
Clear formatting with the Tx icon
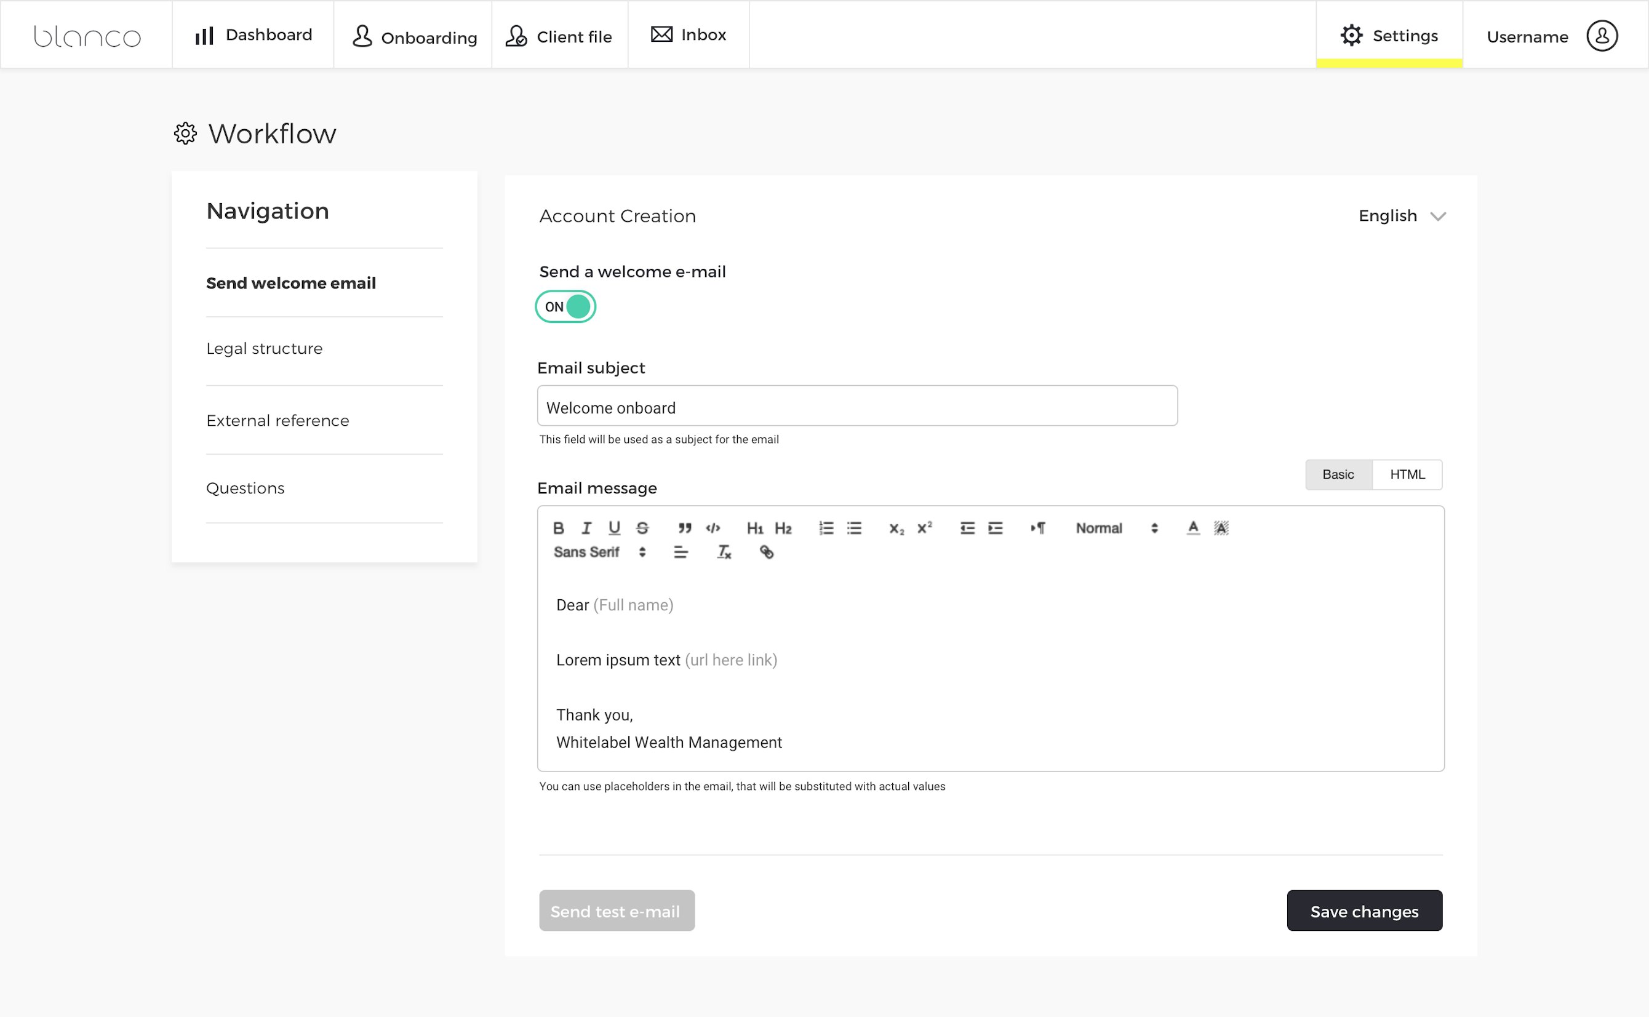[723, 553]
